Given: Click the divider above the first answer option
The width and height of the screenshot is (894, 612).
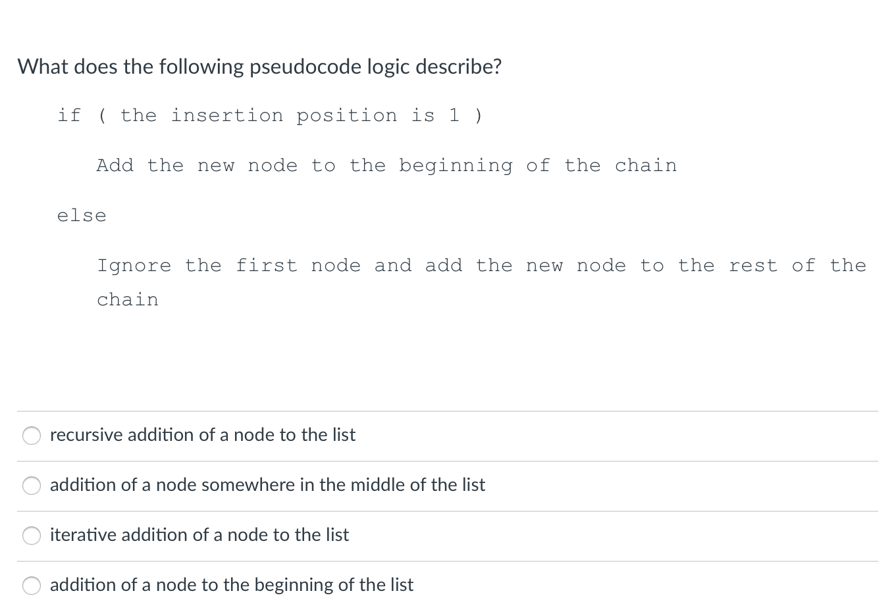Looking at the screenshot, I should tap(447, 411).
